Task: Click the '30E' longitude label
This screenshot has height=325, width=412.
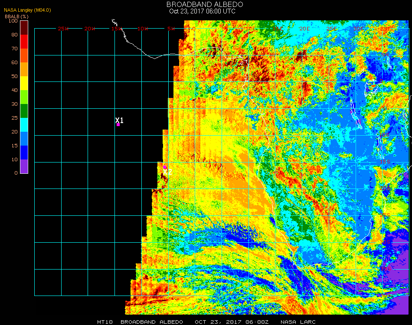Action: (x=358, y=29)
